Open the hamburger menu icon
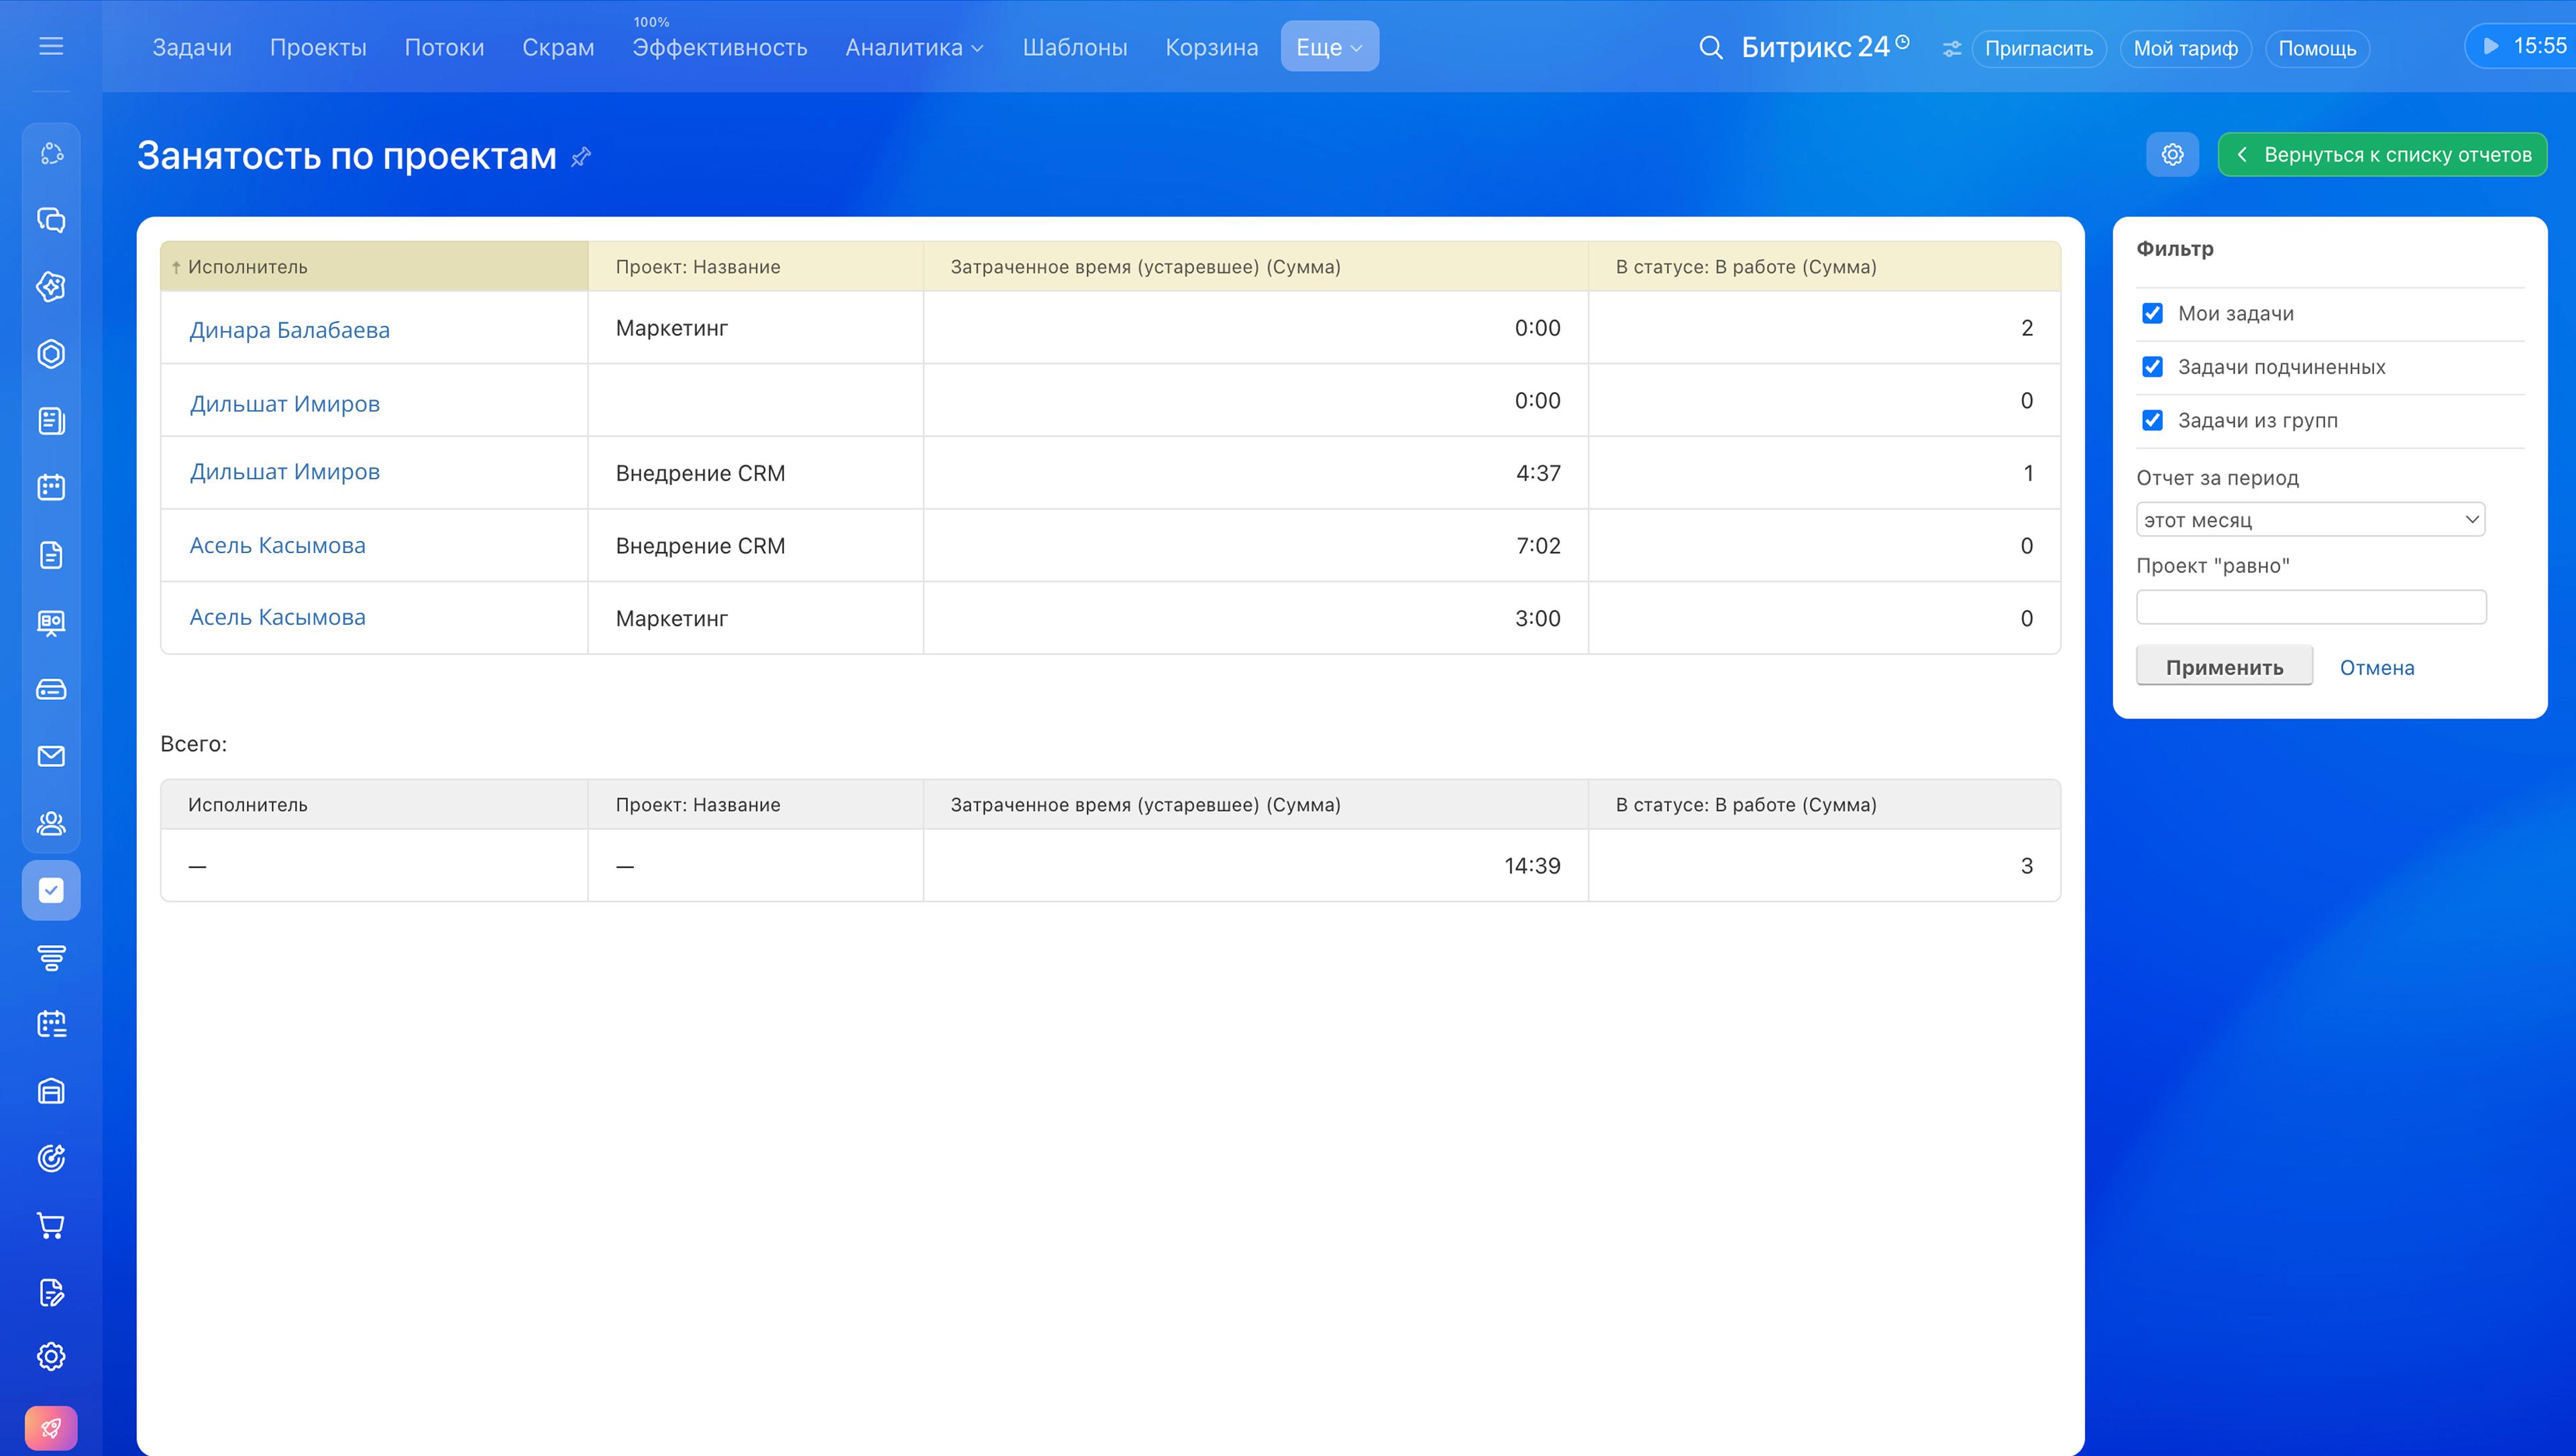This screenshot has height=1456, width=2576. click(x=51, y=46)
